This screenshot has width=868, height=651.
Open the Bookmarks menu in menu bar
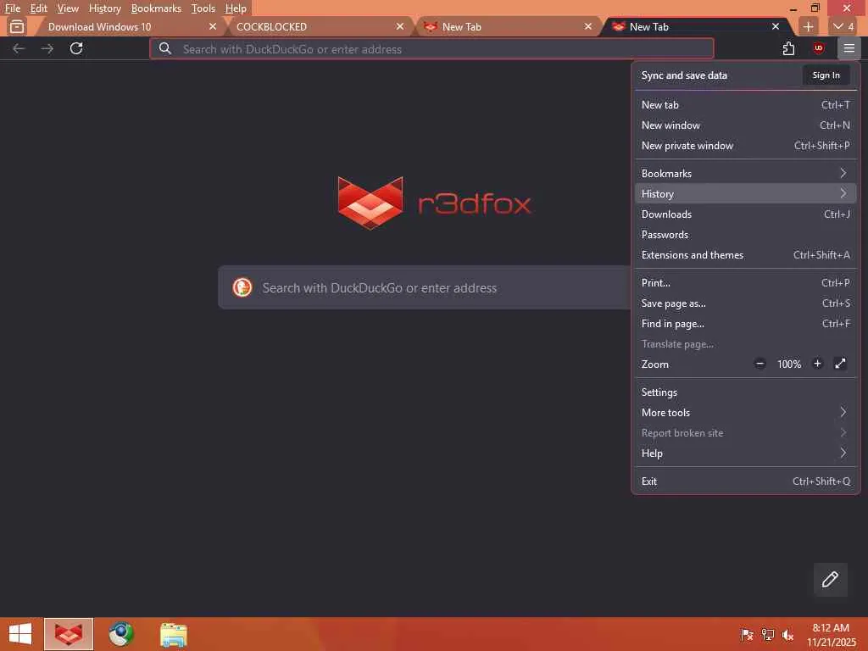click(x=156, y=8)
